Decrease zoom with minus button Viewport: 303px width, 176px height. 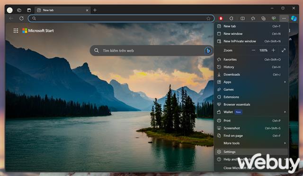click(253, 50)
